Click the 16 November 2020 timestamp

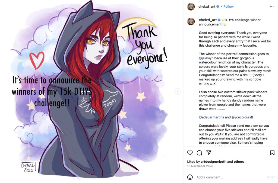(x=200, y=166)
